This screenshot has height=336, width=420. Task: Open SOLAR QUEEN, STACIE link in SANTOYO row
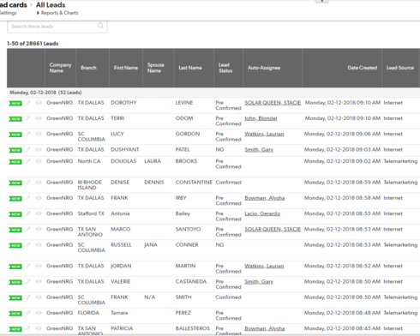coord(273,229)
